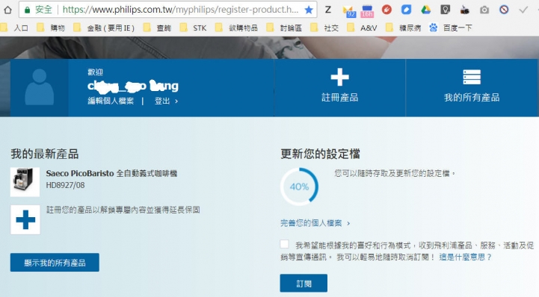Click the HD8927/08 model number text
The width and height of the screenshot is (539, 297).
click(x=65, y=185)
